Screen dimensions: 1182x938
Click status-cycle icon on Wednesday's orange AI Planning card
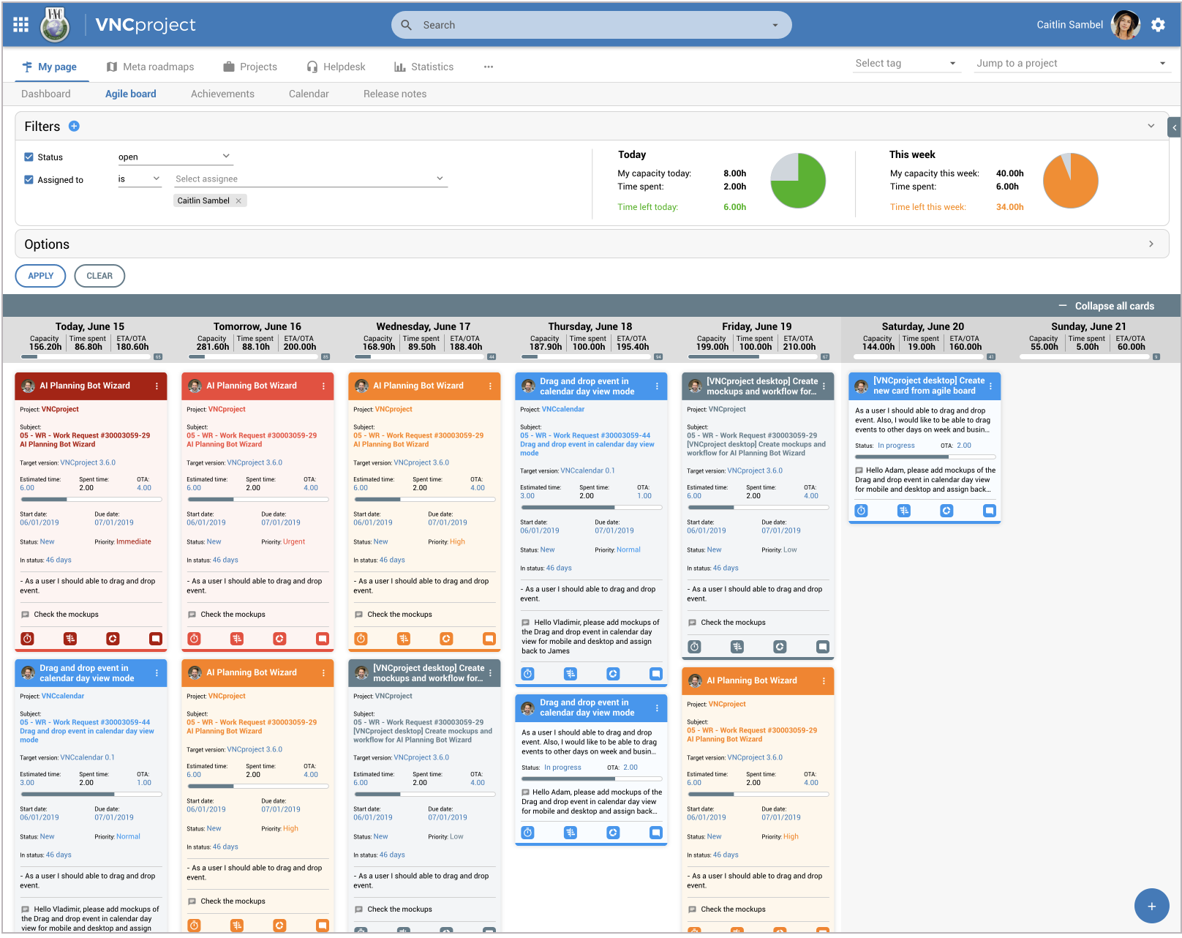(446, 639)
